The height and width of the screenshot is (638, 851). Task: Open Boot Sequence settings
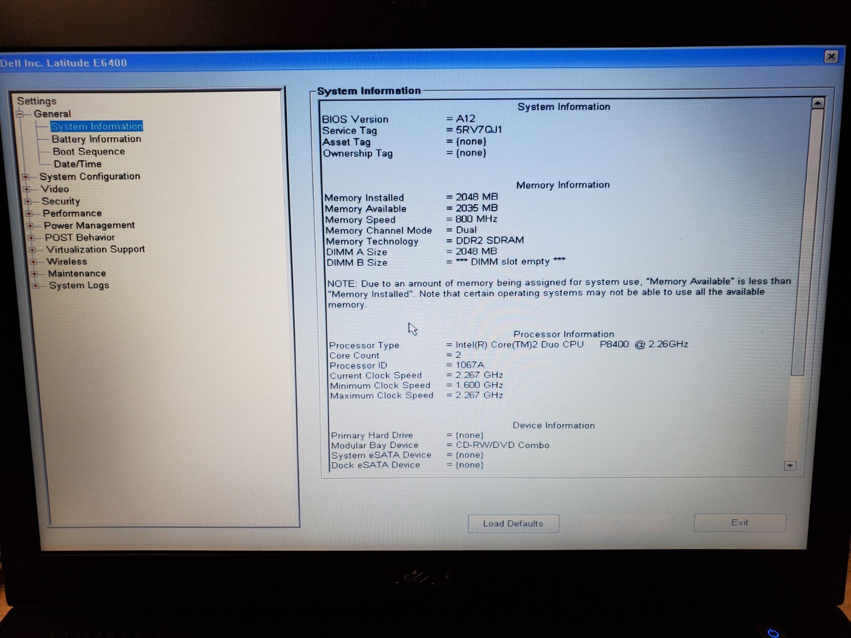(89, 152)
